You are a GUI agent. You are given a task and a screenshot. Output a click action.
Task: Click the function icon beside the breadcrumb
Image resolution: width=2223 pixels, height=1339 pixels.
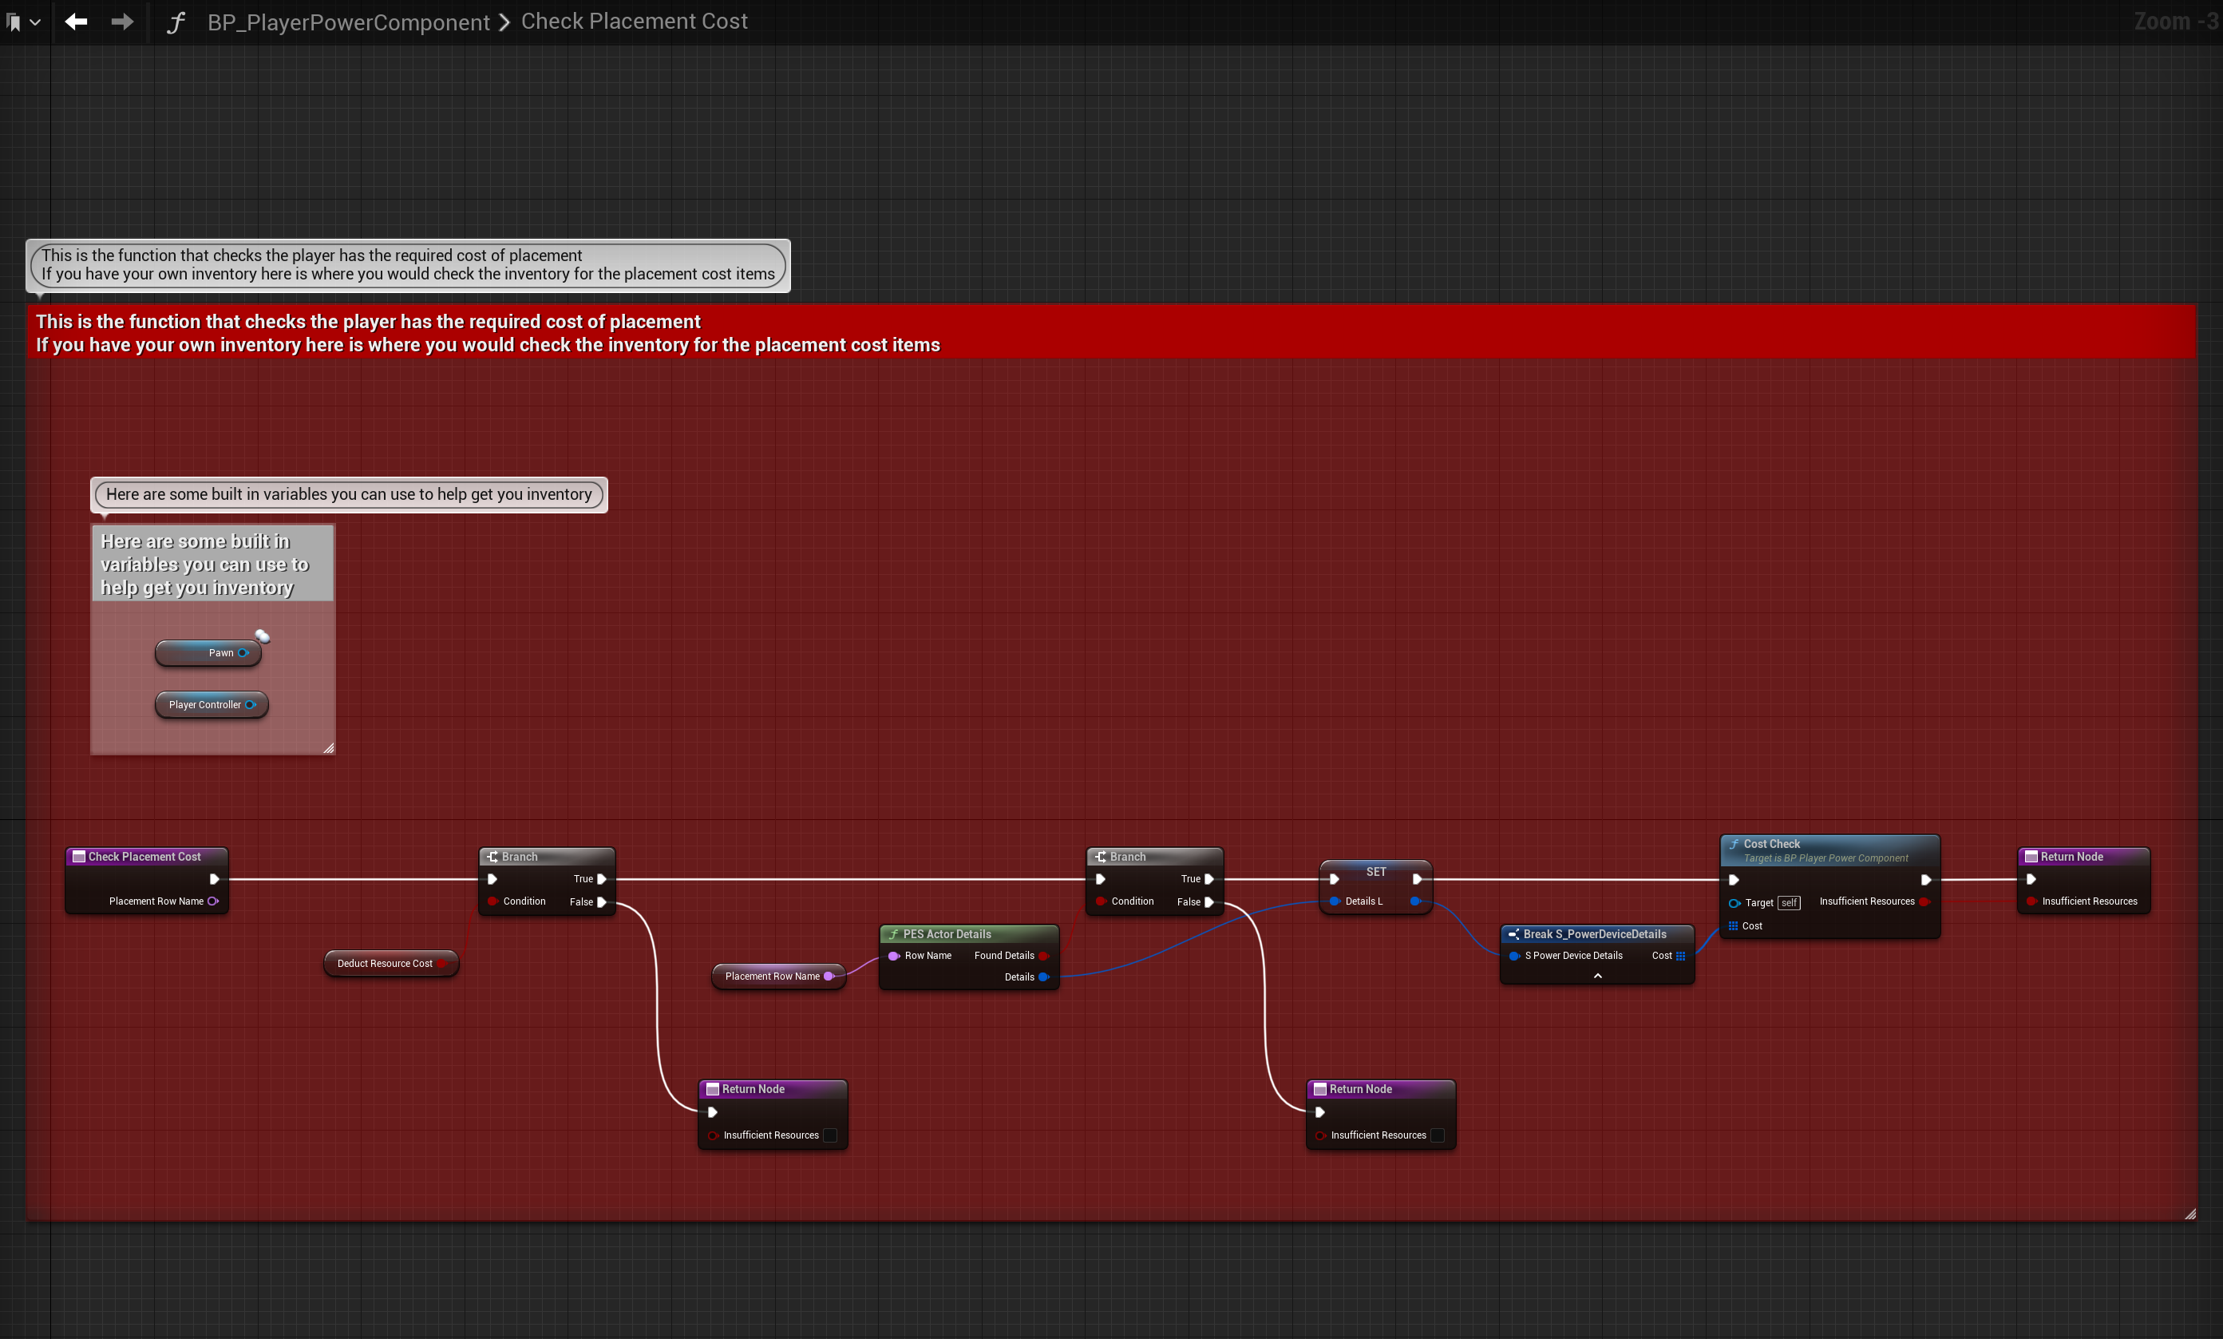[x=176, y=22]
